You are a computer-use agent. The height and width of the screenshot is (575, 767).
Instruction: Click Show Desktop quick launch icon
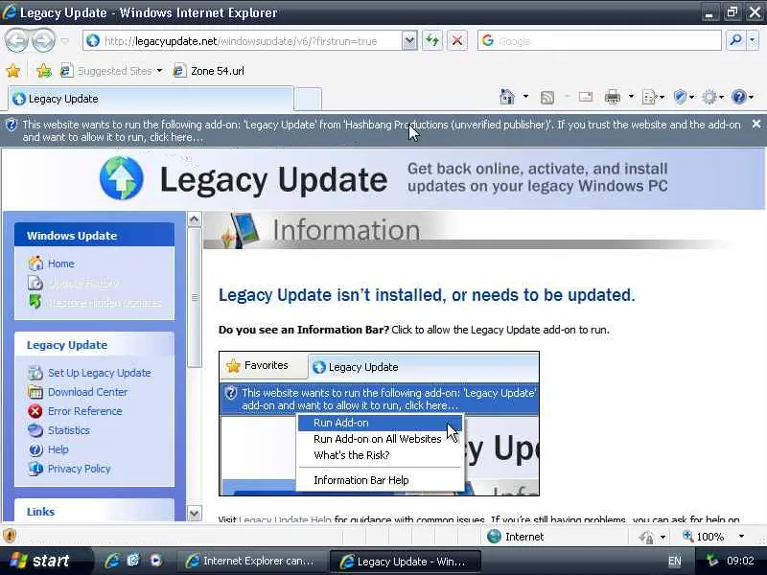click(133, 561)
